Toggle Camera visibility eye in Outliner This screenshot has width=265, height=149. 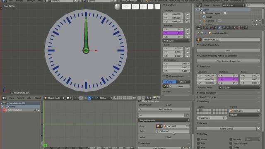[253, 21]
